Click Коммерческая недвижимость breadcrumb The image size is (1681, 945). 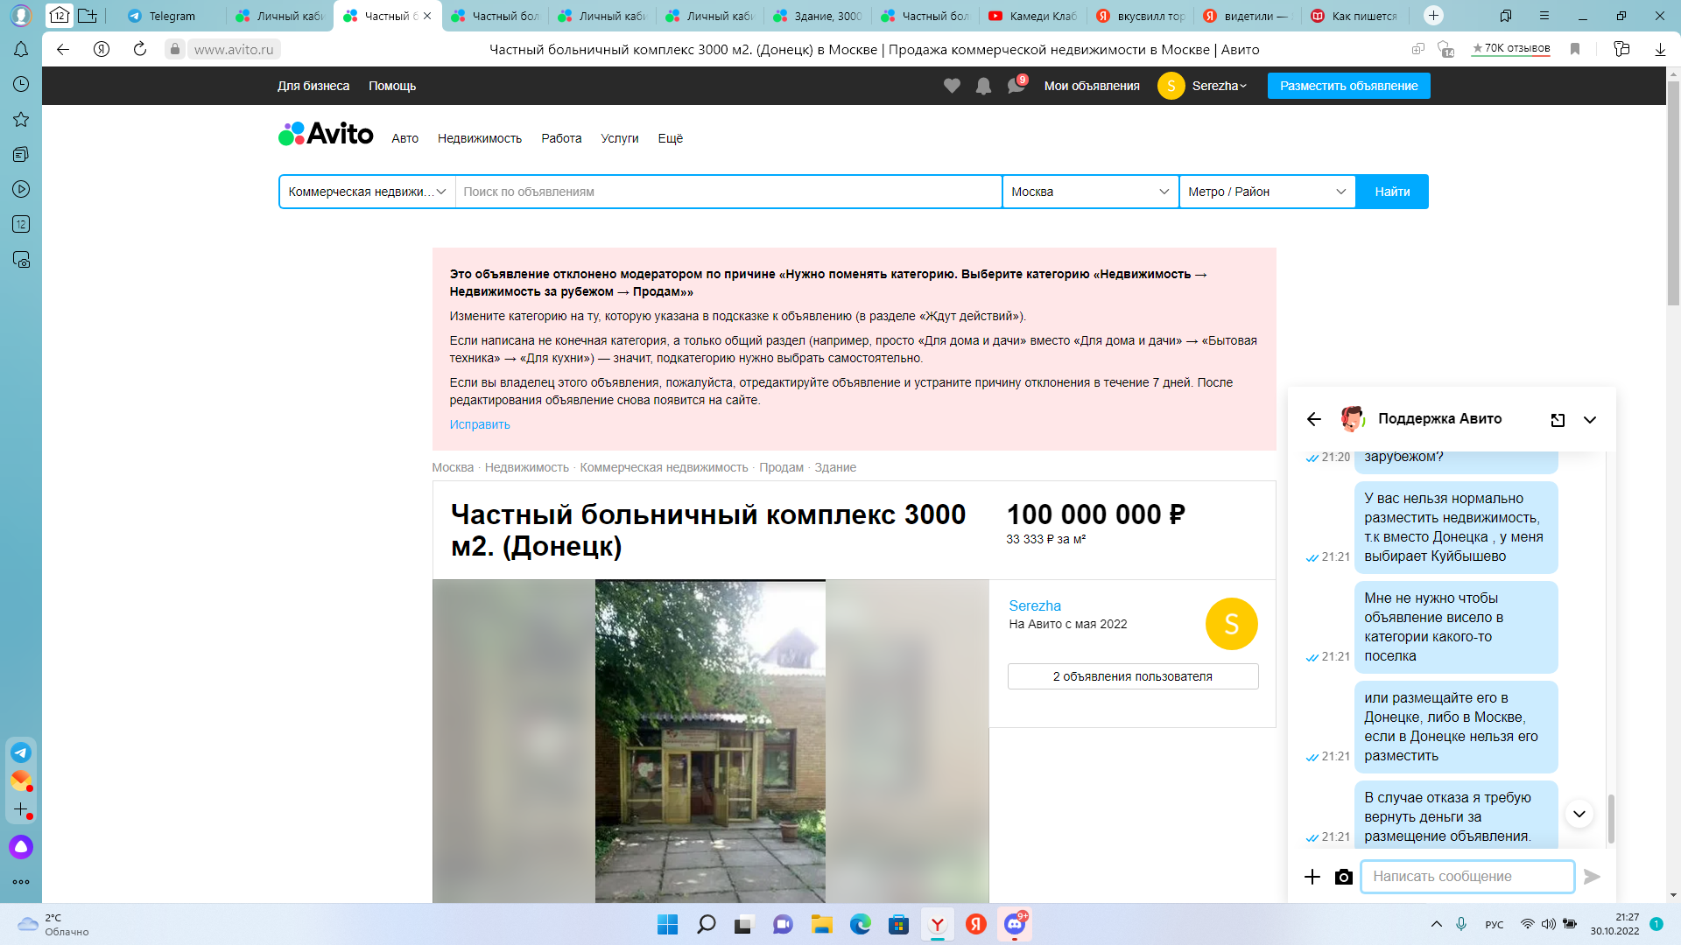[x=664, y=467]
